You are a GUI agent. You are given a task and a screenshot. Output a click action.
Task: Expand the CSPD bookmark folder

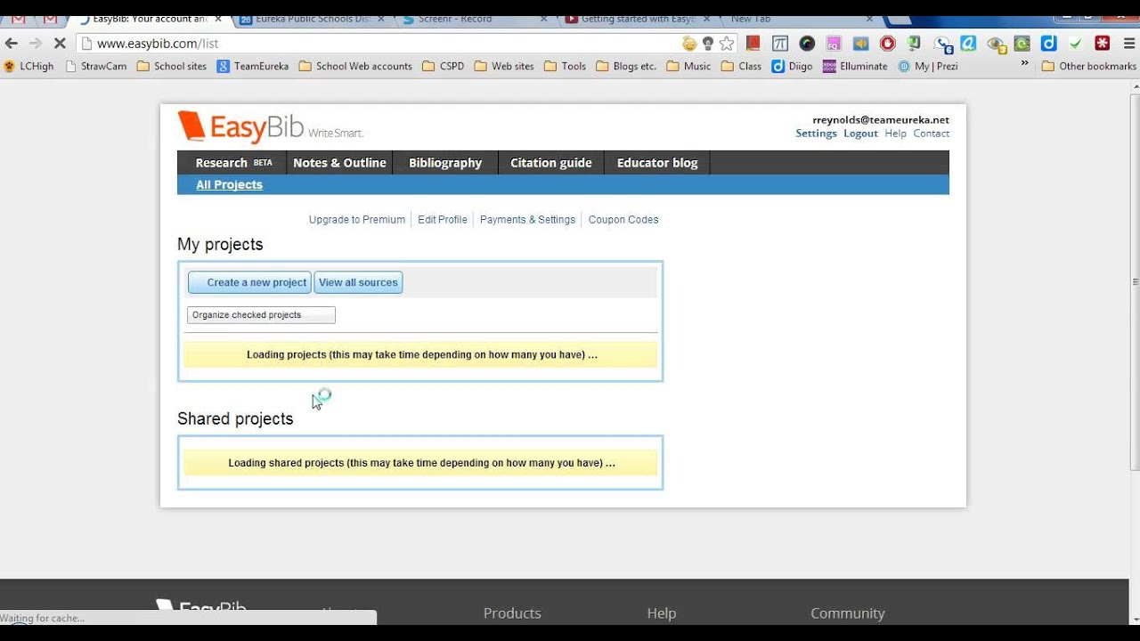[444, 66]
